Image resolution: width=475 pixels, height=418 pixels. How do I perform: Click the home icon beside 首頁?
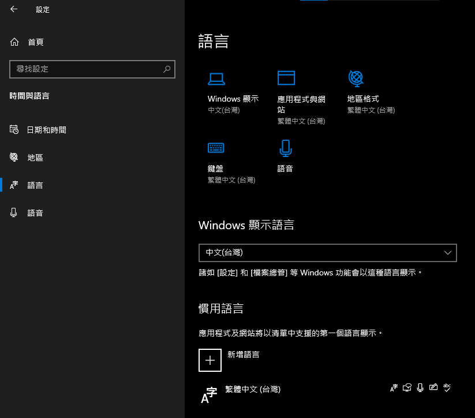tap(14, 42)
